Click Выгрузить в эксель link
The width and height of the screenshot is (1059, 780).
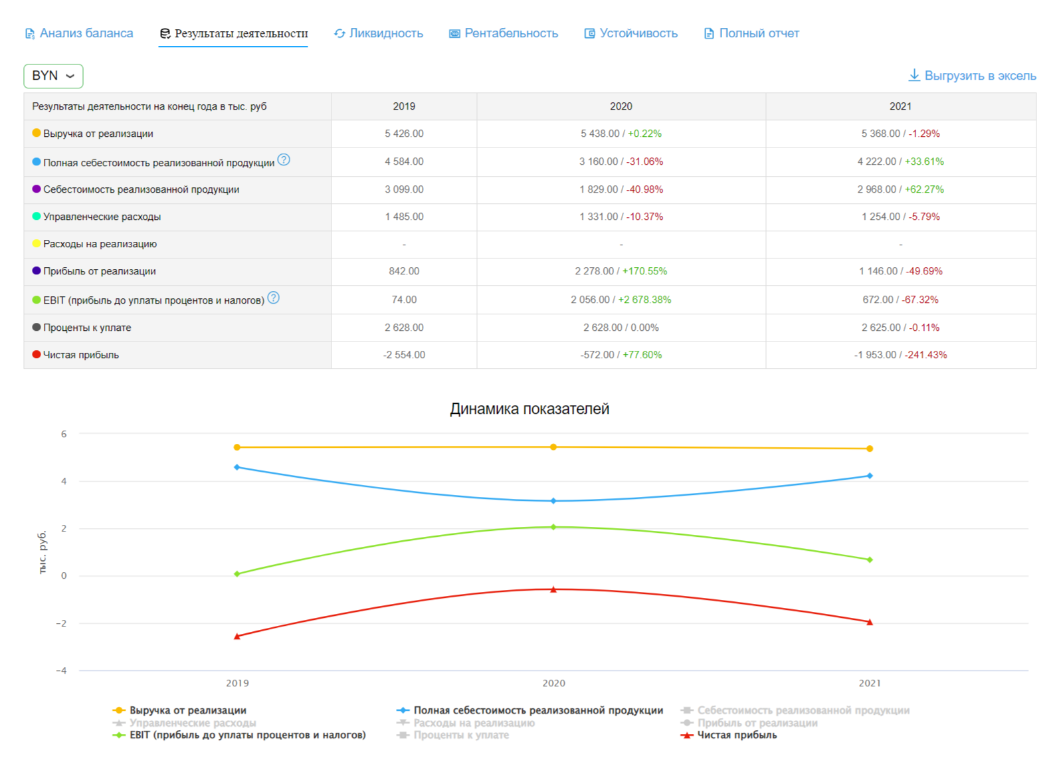(979, 76)
